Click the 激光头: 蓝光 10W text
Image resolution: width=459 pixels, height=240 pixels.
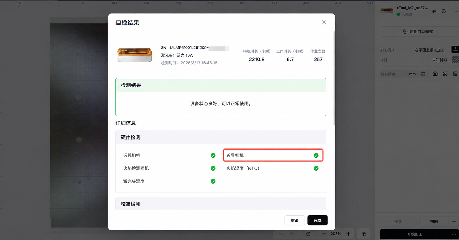177,55
